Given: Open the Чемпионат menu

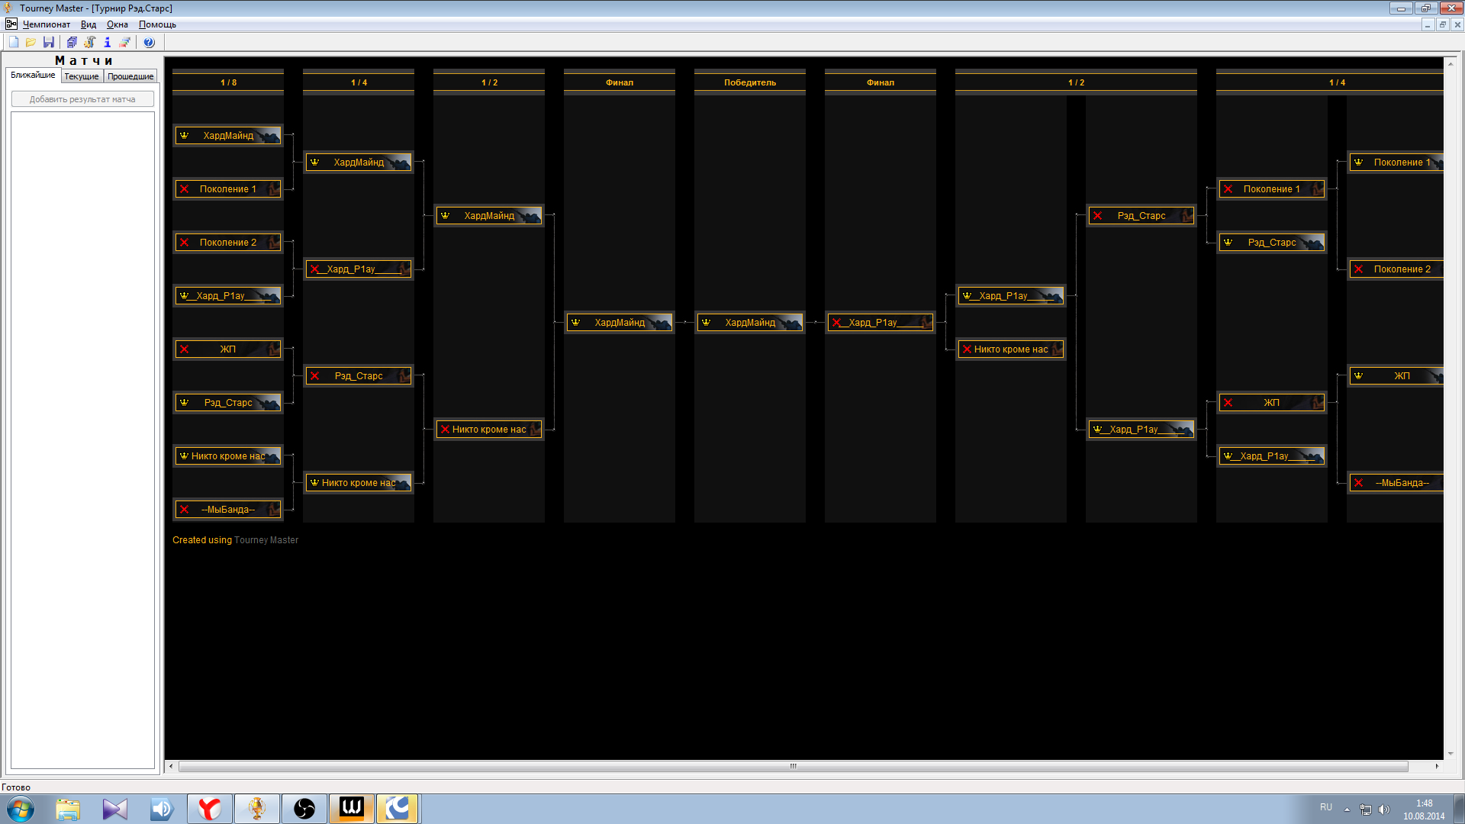Looking at the screenshot, I should pyautogui.click(x=47, y=24).
